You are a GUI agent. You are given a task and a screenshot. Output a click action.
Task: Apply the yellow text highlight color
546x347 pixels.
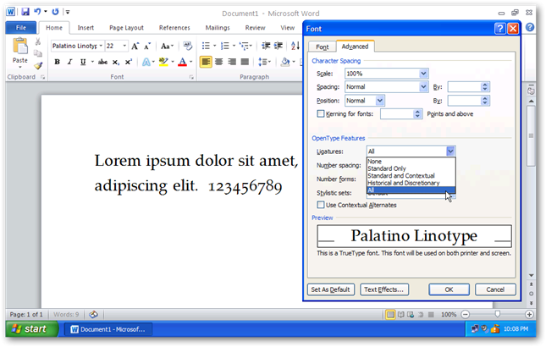pos(163,62)
